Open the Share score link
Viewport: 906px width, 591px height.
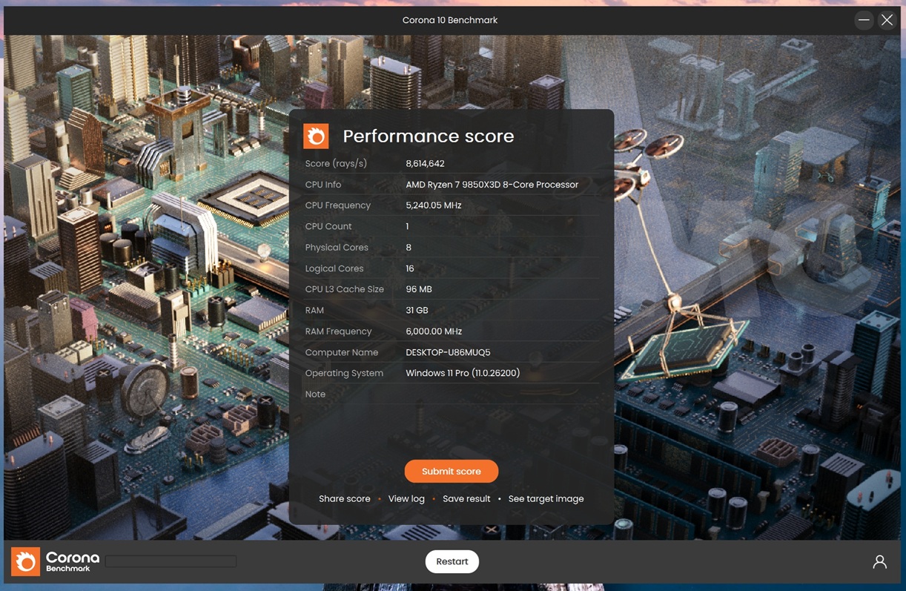[x=344, y=498]
